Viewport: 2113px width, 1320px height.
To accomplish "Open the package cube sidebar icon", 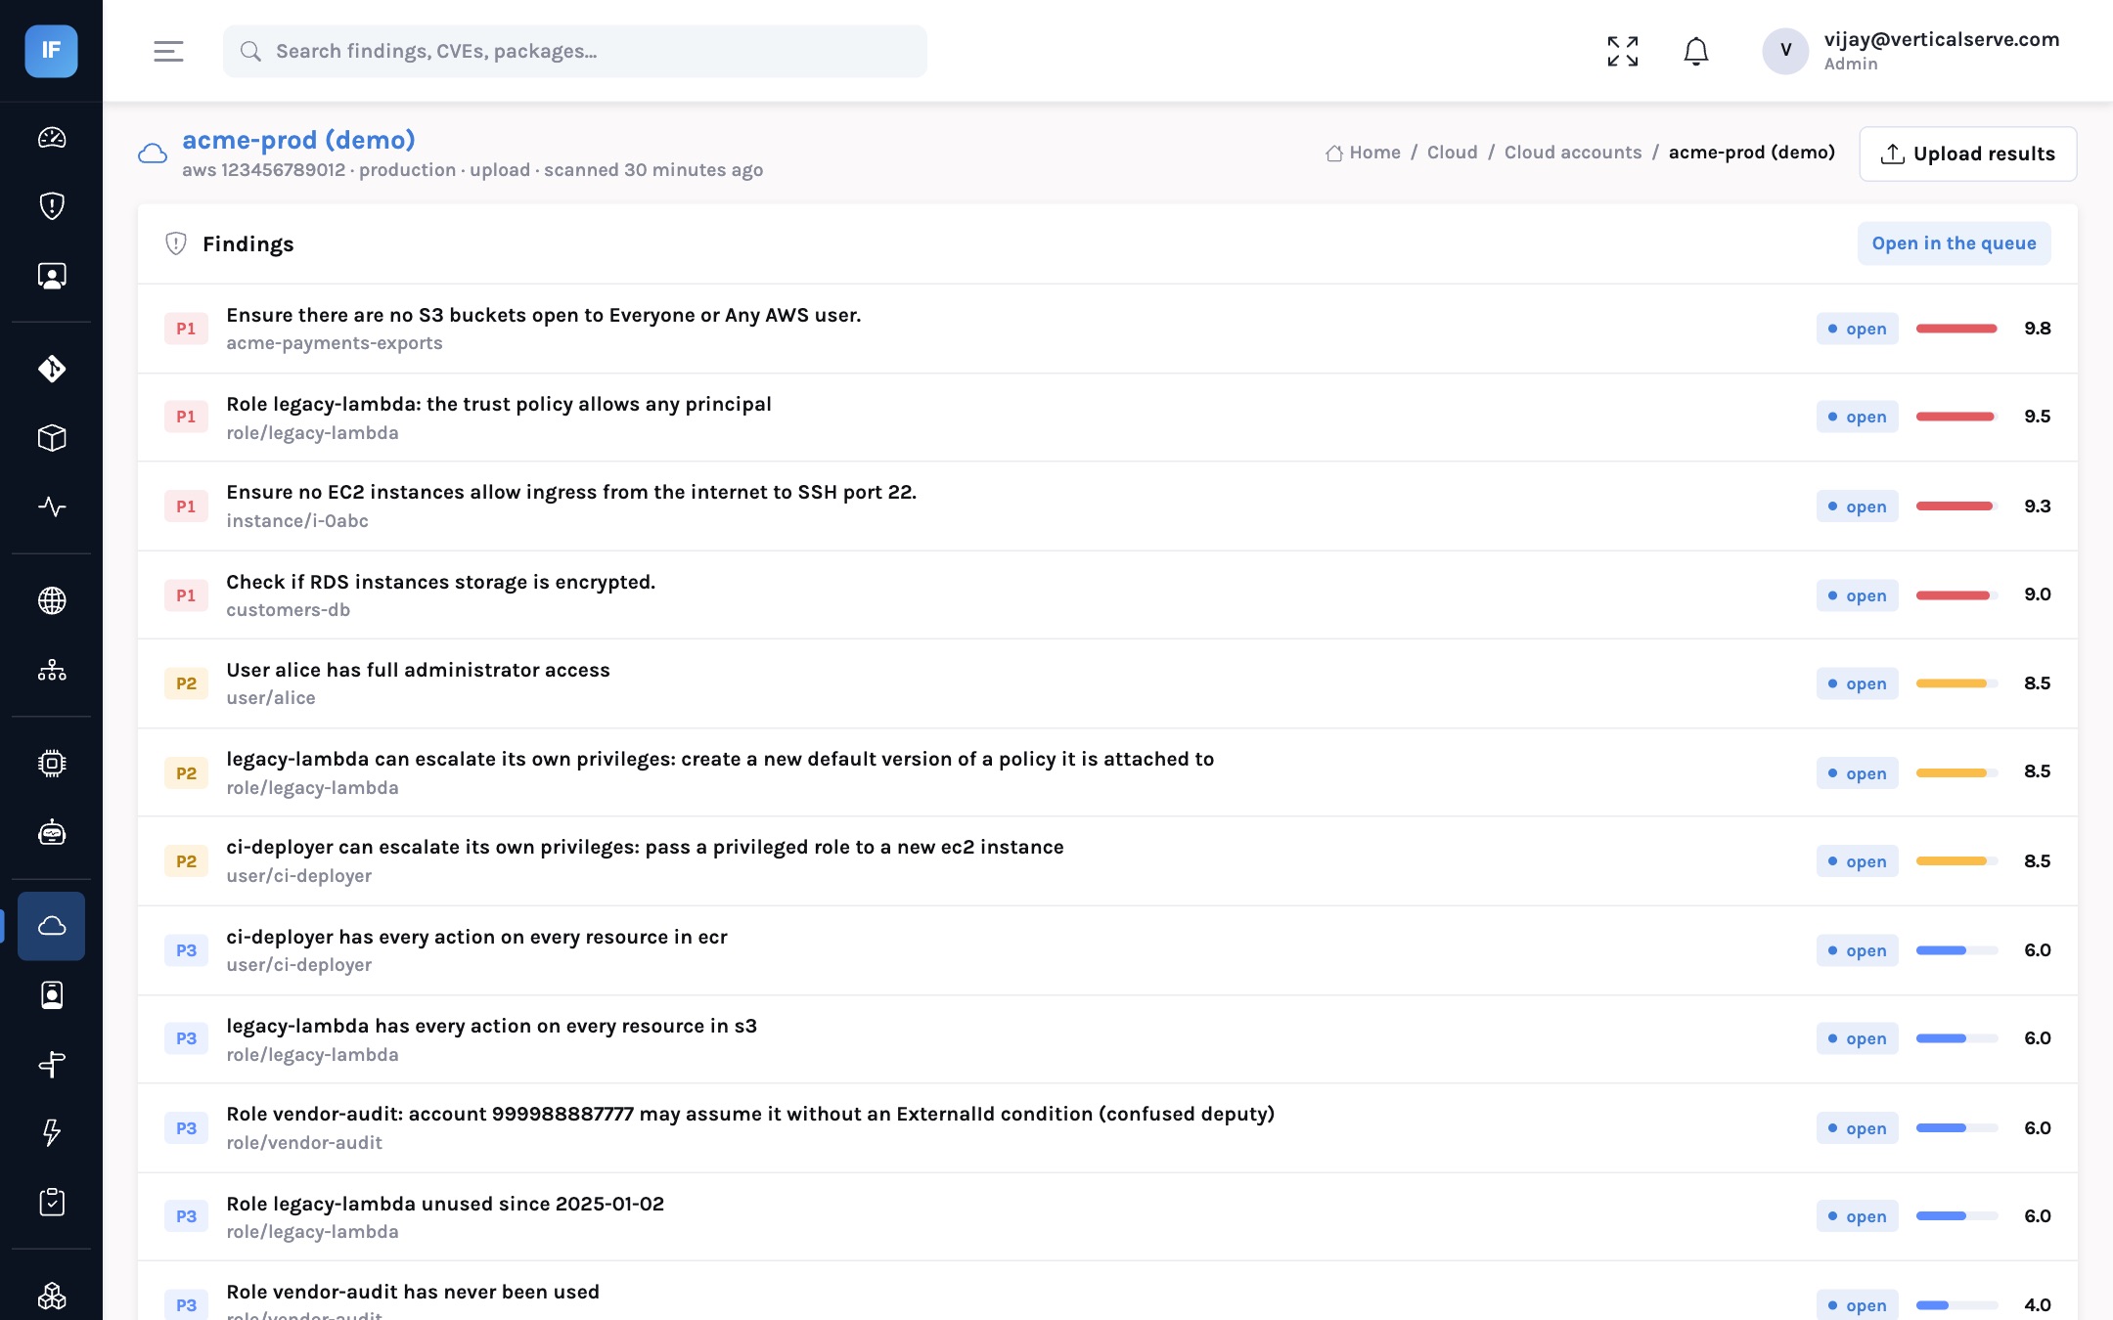I will pos(52,438).
